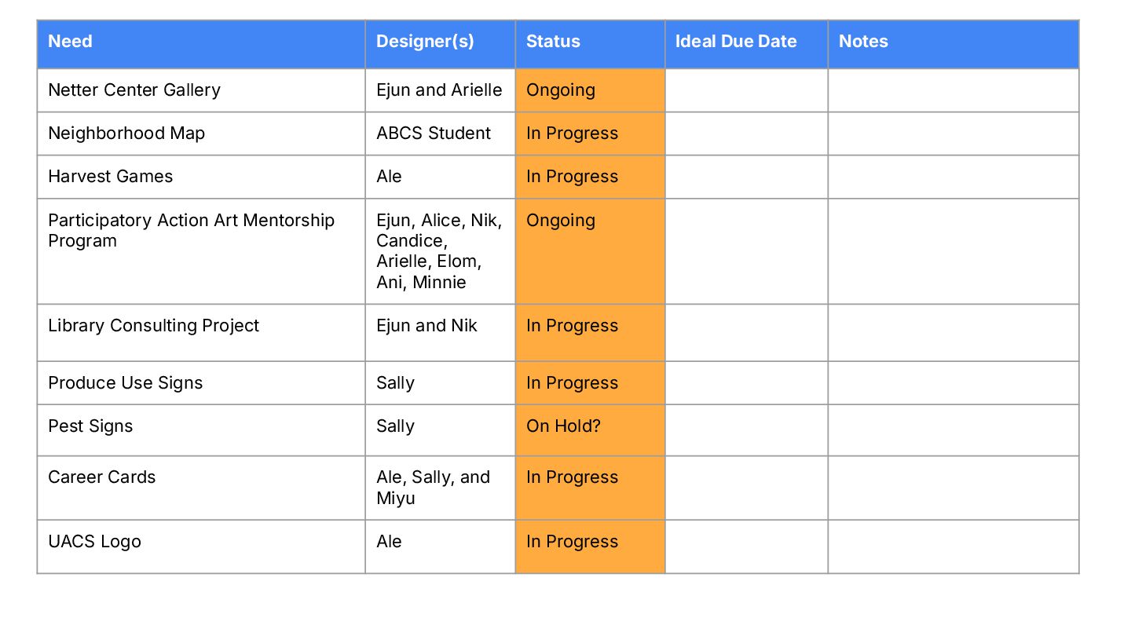Select the Neighborhood Map cell

tap(126, 133)
